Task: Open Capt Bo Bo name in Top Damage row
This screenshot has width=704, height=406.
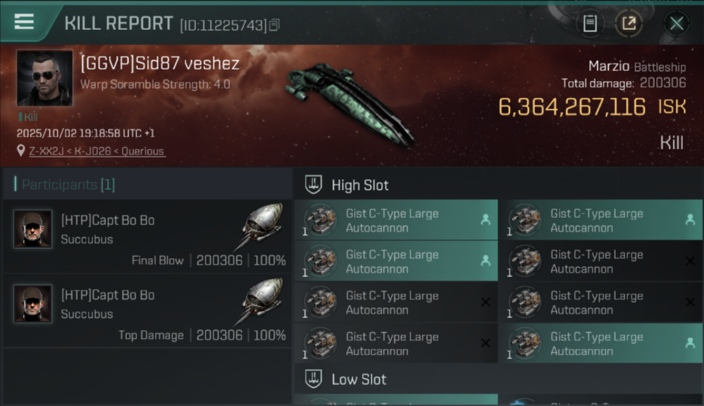Action: coord(108,295)
